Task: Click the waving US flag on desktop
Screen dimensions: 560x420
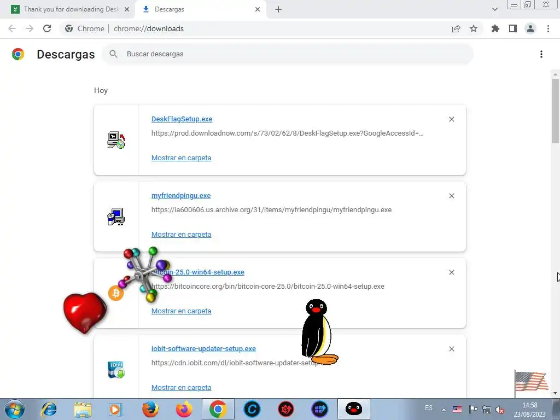Action: point(532,382)
